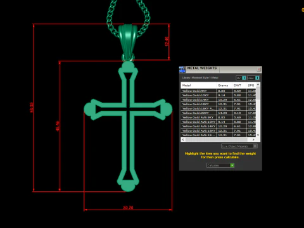
Task: Click the table scroll-up arrow
Action: (258, 84)
